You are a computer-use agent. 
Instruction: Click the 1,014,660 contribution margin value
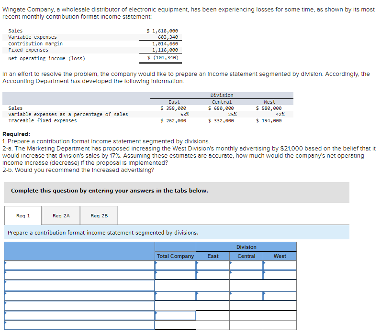click(x=165, y=43)
